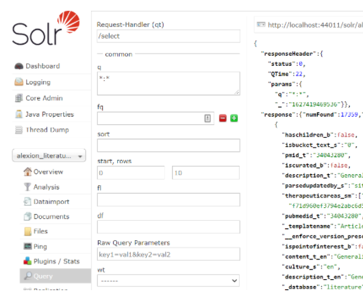Remove fq filter with red minus button
This screenshot has height=295, width=363.
coord(223,118)
